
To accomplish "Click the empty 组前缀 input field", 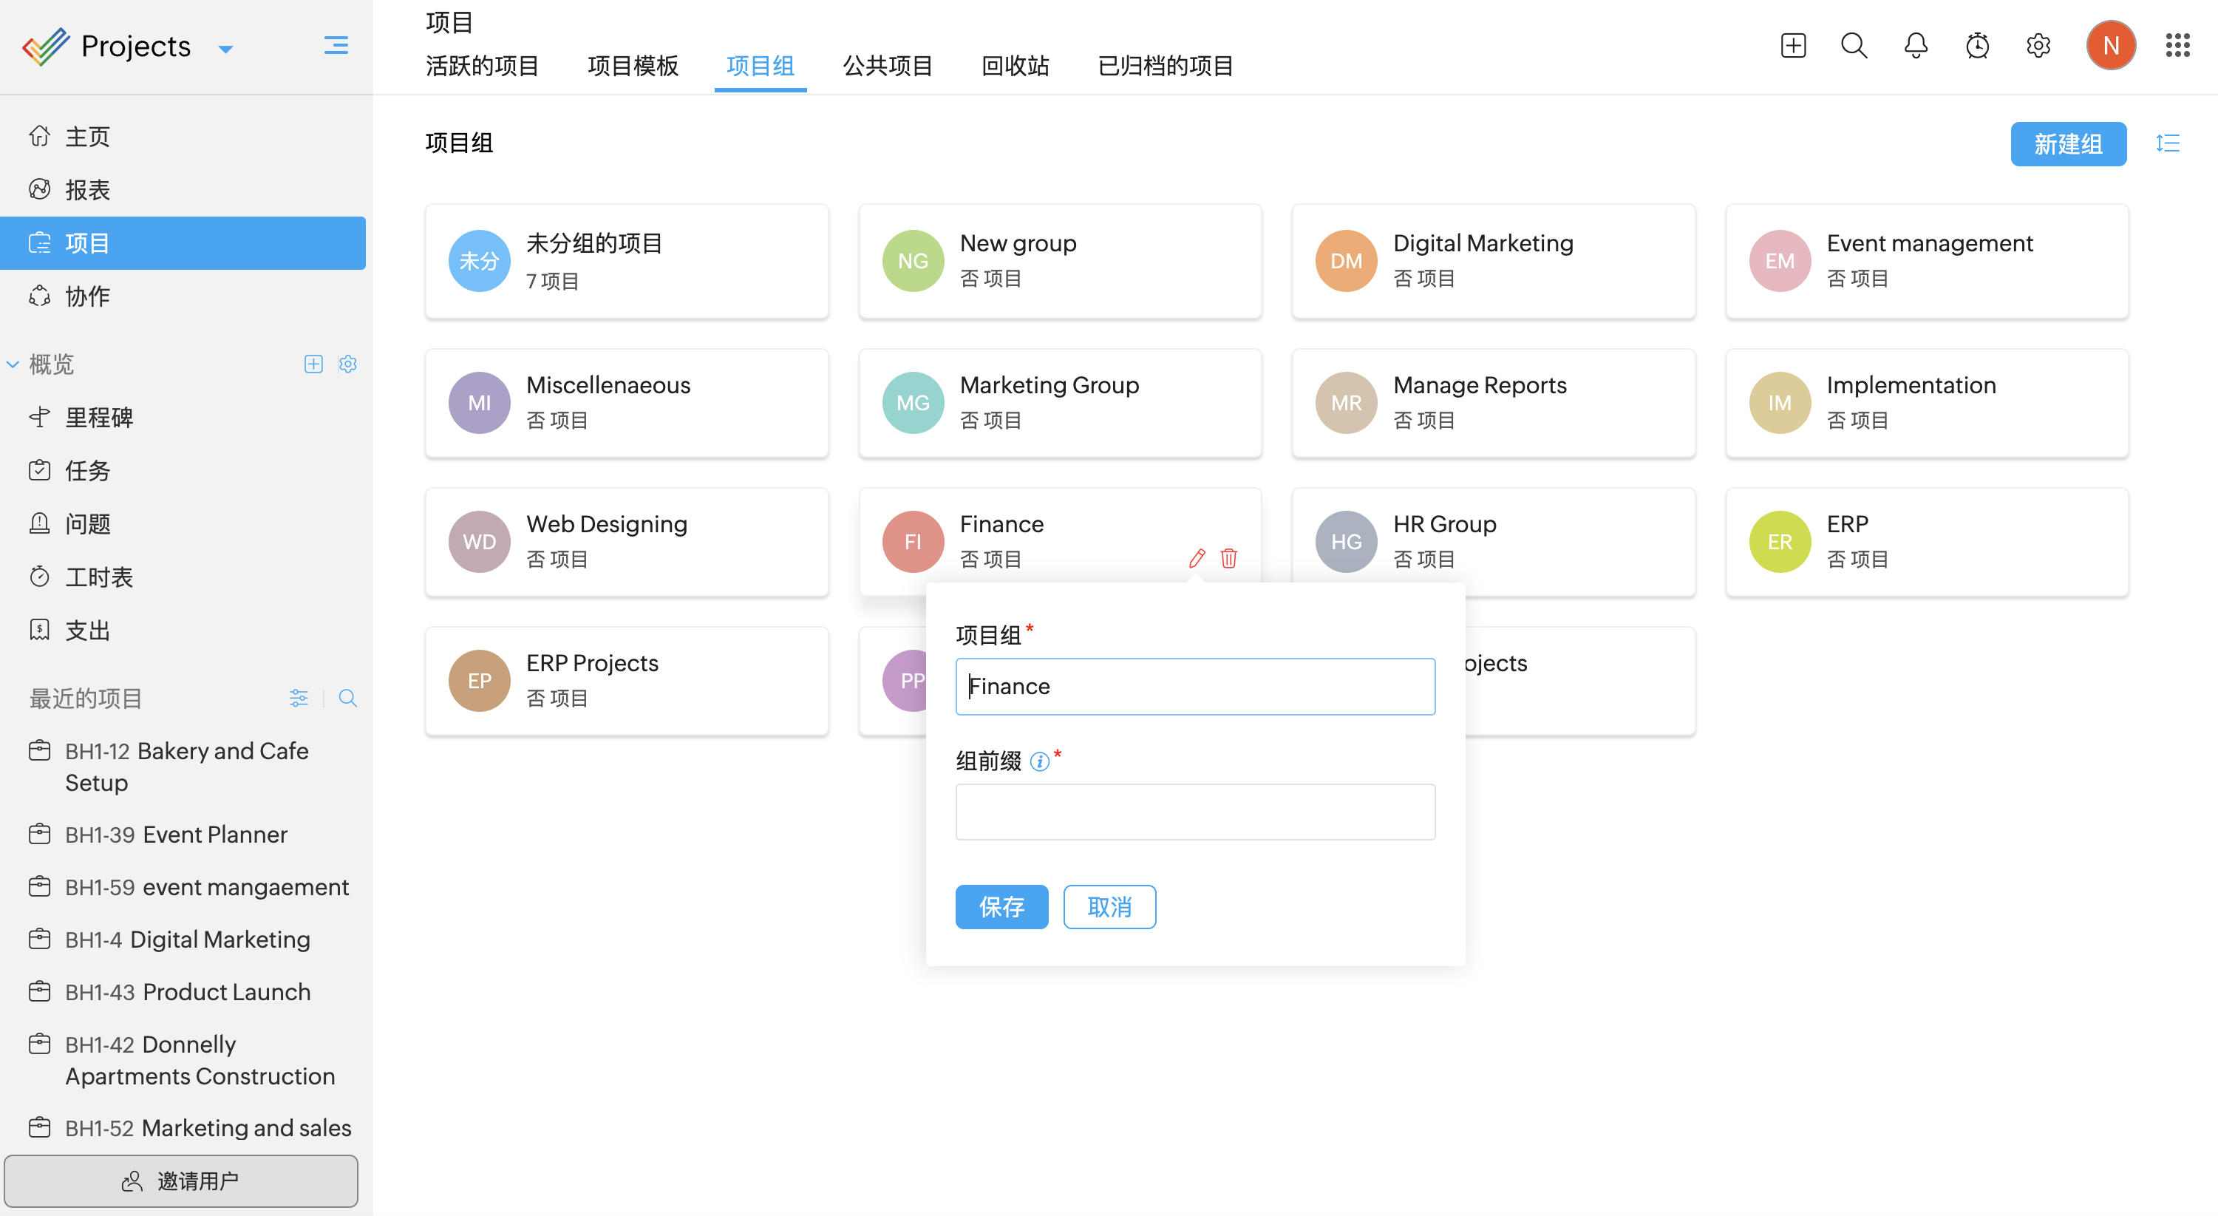I will click(x=1194, y=811).
